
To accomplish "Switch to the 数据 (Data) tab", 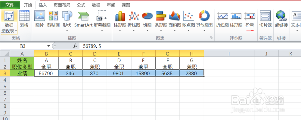I will pyautogui.click(x=96, y=5).
